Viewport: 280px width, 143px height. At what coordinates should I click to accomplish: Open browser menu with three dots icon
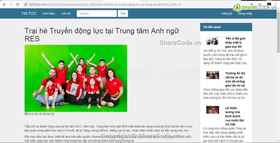coord(276,4)
